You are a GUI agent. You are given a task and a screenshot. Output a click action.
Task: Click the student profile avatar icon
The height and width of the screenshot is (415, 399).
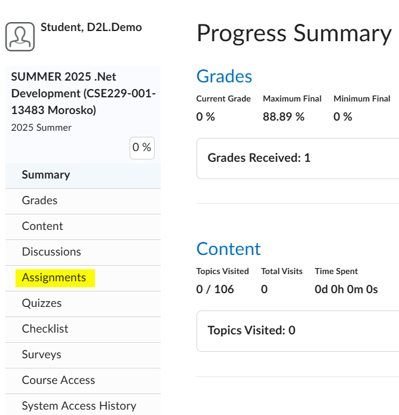(x=20, y=37)
